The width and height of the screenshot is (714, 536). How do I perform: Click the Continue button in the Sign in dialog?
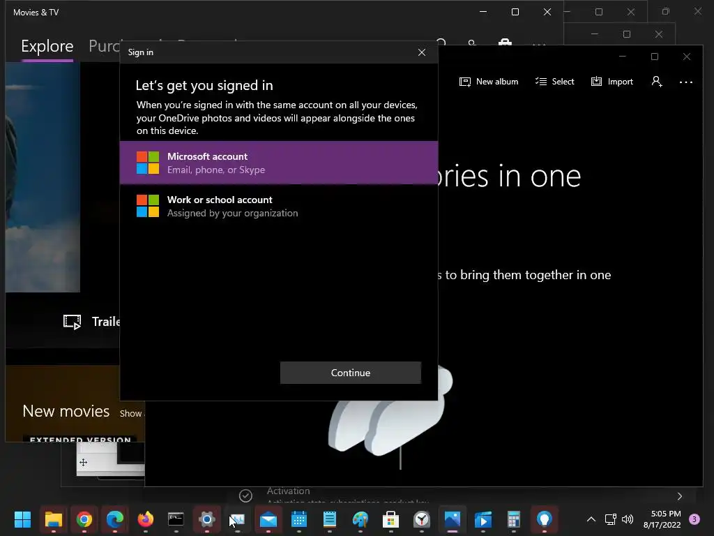tap(351, 373)
